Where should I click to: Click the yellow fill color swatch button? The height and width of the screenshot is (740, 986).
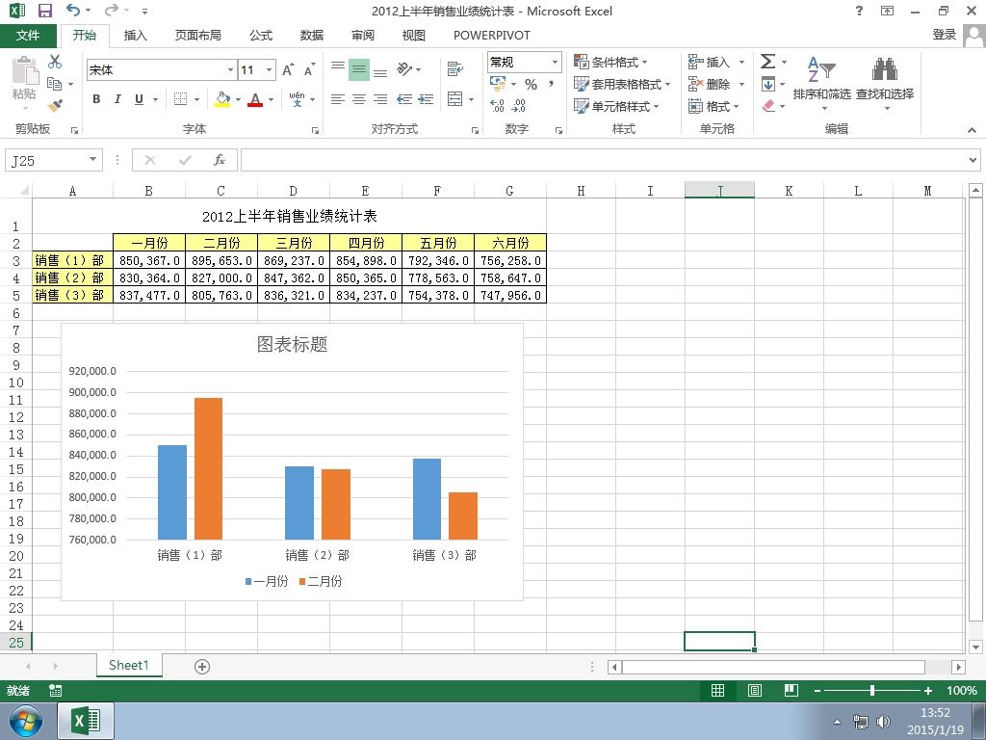pyautogui.click(x=222, y=99)
